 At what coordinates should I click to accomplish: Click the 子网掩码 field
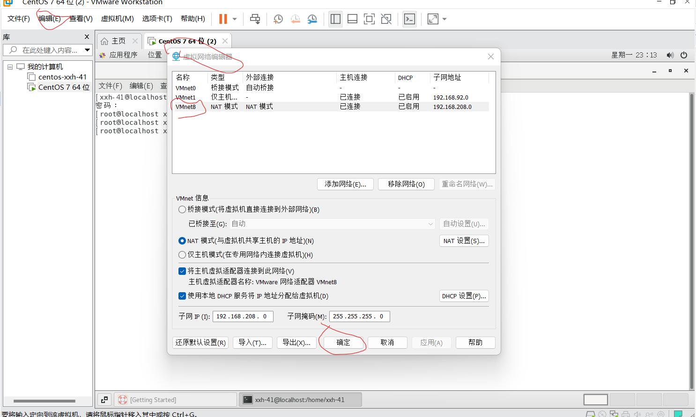pyautogui.click(x=360, y=316)
